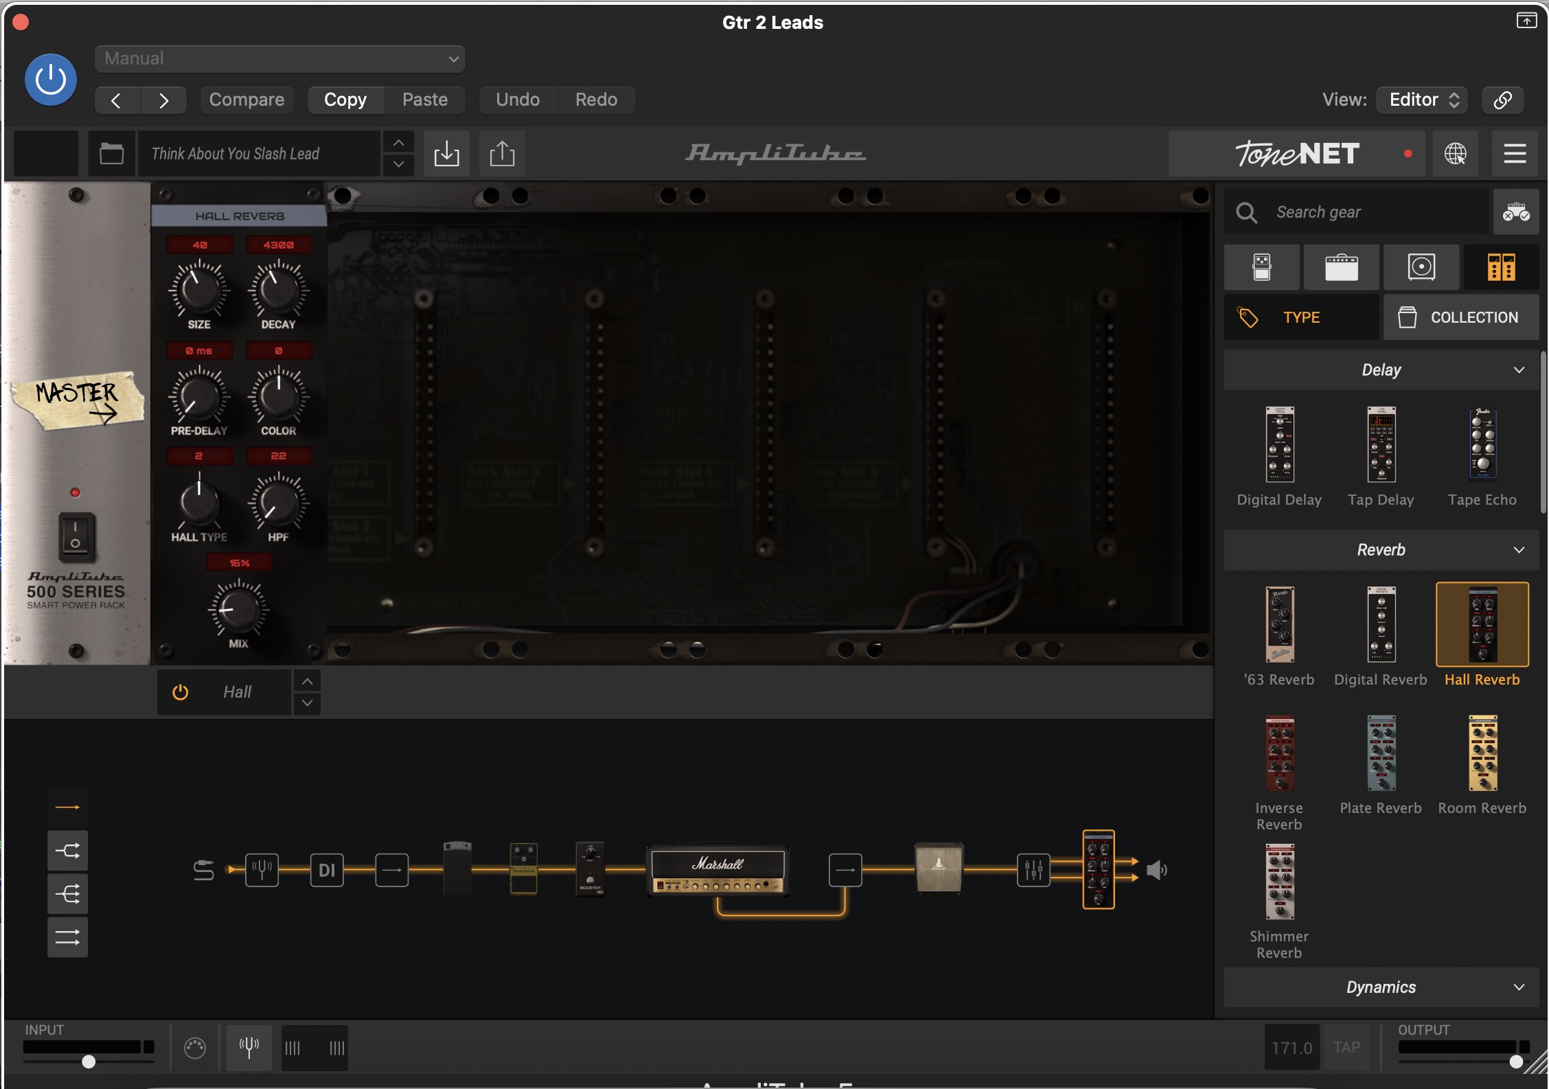
Task: Click the Redo button
Action: click(x=596, y=100)
